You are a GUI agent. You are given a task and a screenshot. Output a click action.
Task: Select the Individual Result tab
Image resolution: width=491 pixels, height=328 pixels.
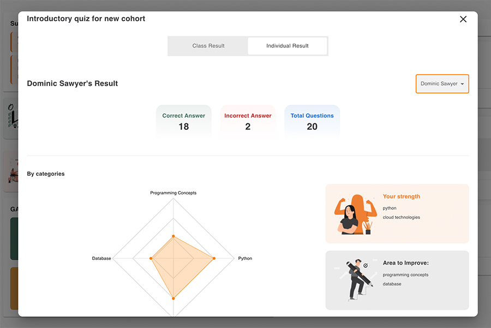click(288, 46)
